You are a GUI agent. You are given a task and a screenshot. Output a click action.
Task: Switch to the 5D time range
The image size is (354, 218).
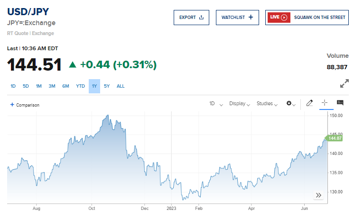point(26,86)
